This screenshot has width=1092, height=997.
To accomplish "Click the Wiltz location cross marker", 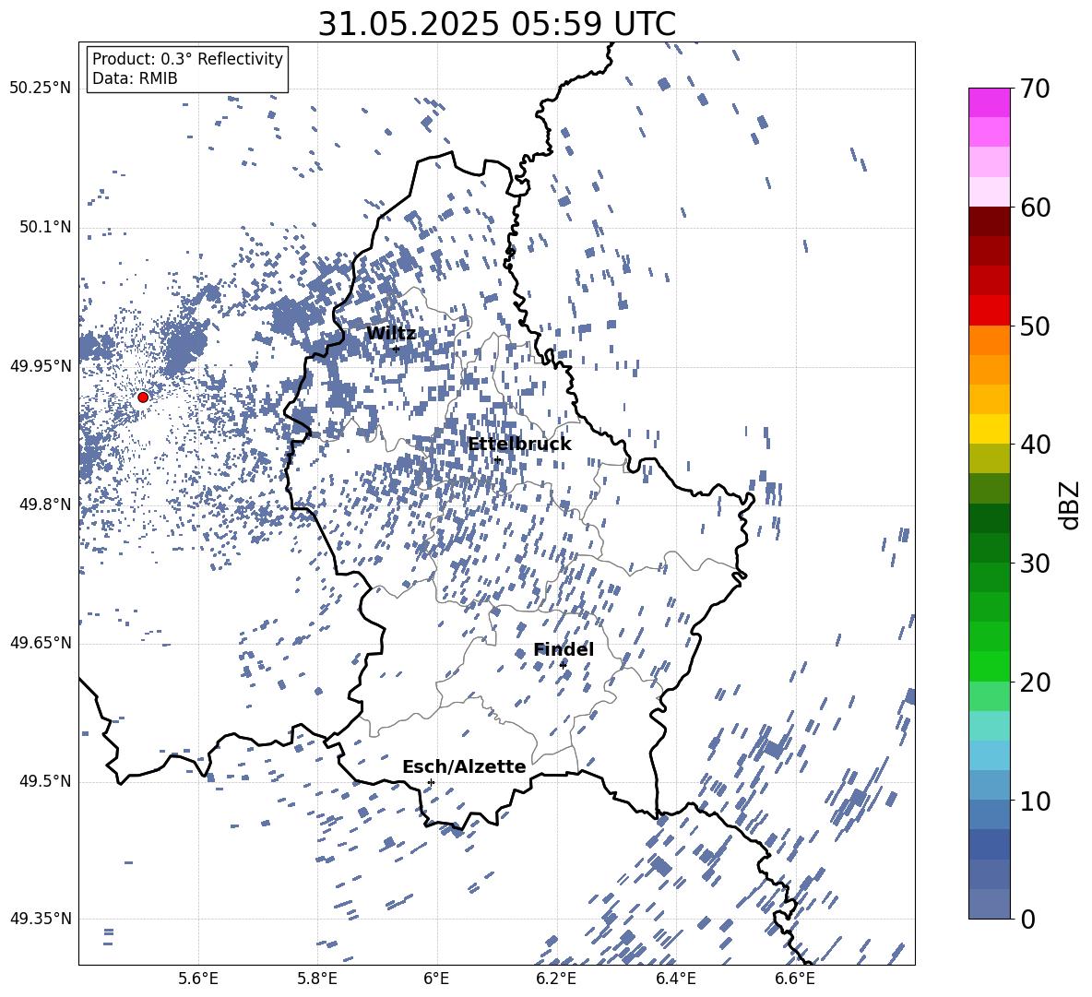I will (x=396, y=349).
